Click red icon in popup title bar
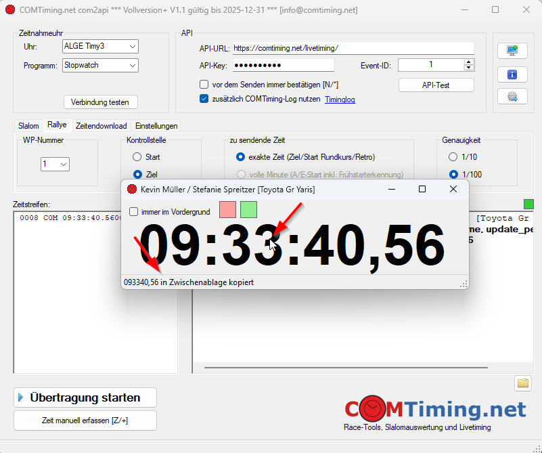The width and height of the screenshot is (542, 453). click(x=132, y=190)
